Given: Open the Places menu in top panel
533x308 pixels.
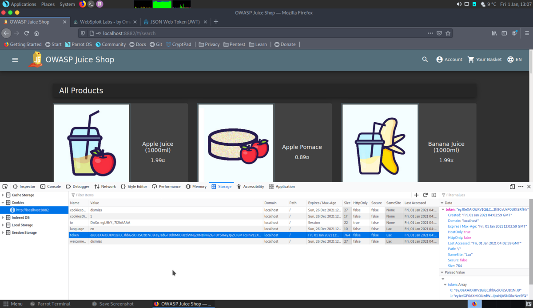Looking at the screenshot, I should pyautogui.click(x=48, y=4).
